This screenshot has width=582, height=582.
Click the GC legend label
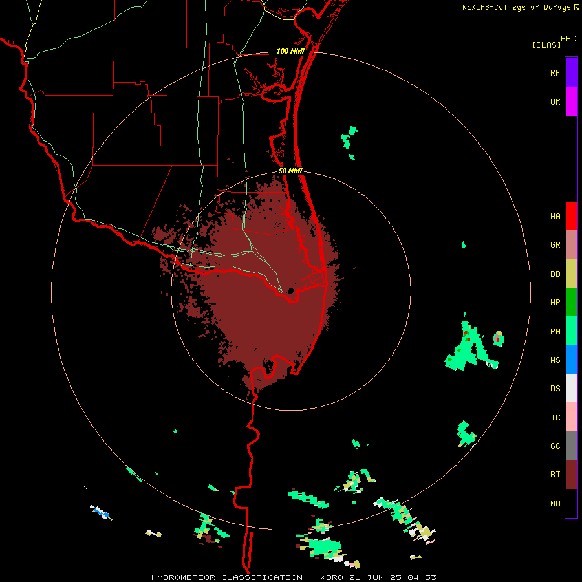[555, 446]
